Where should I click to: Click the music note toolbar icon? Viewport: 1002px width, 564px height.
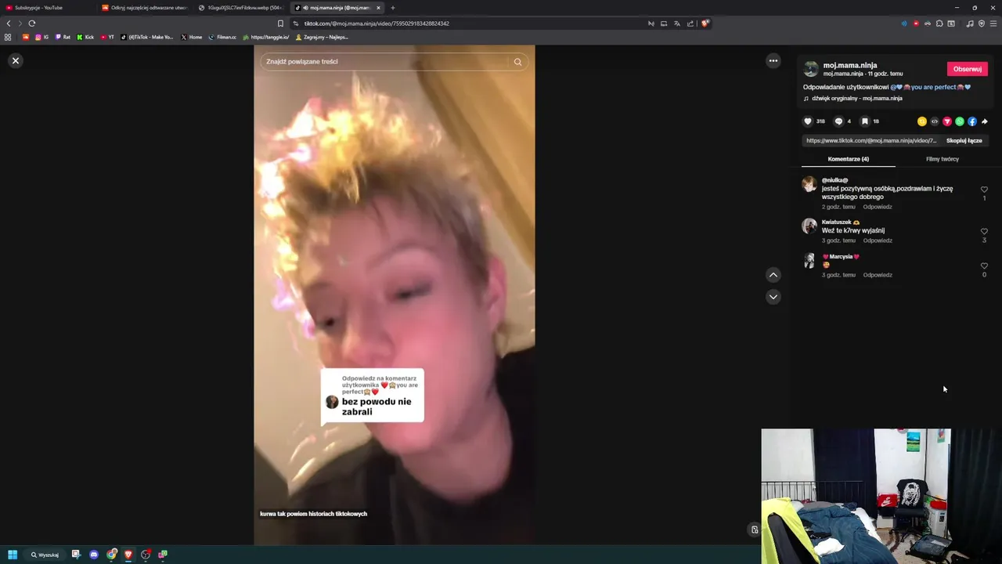pos(970,23)
